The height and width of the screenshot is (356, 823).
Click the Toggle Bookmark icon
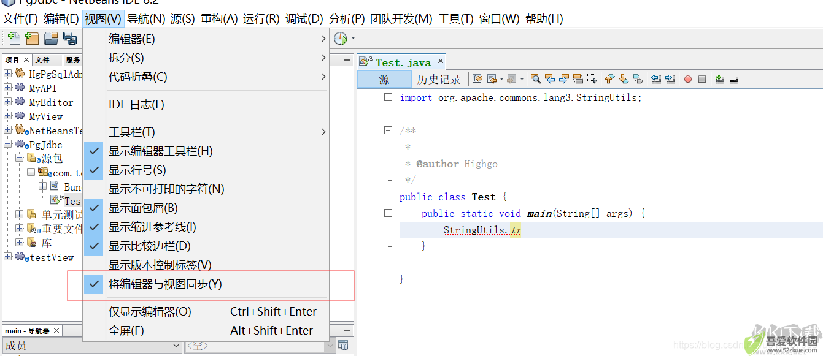638,79
